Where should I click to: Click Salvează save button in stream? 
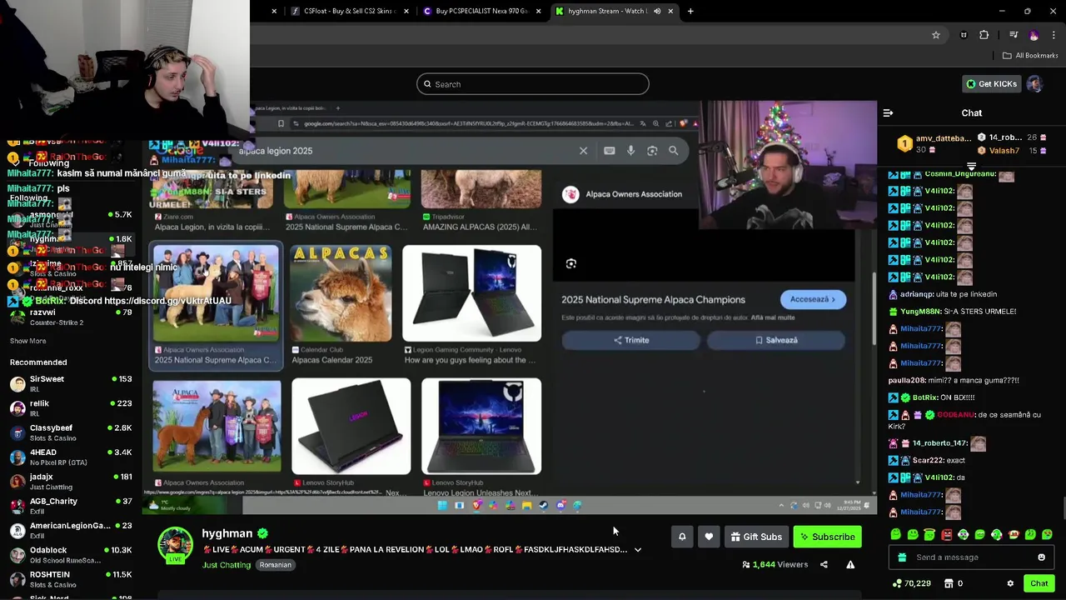click(x=776, y=340)
